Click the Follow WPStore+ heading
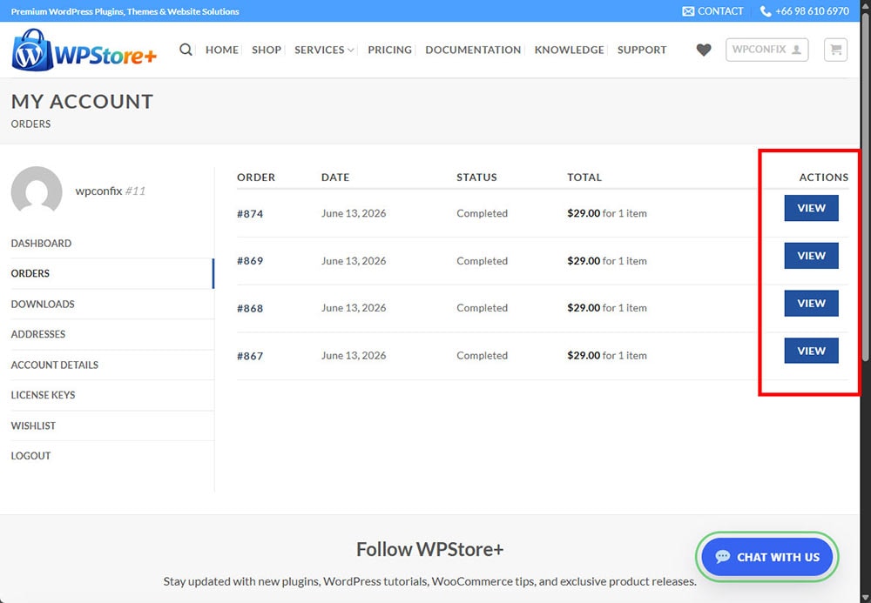871x603 pixels. click(x=429, y=549)
